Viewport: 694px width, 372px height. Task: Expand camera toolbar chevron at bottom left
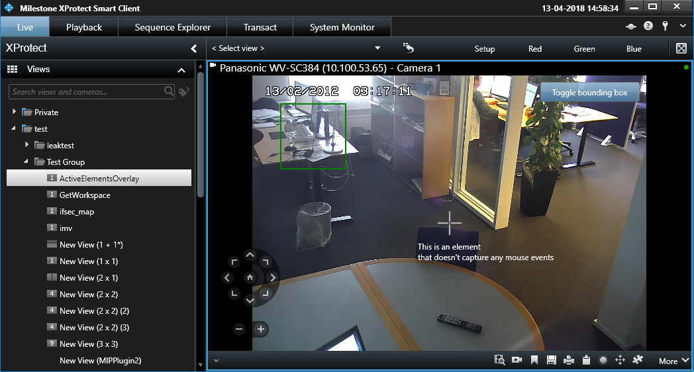[216, 361]
